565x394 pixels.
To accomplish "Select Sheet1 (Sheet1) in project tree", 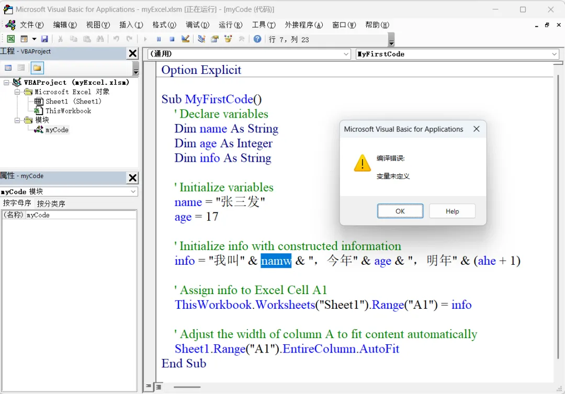I will pos(73,102).
